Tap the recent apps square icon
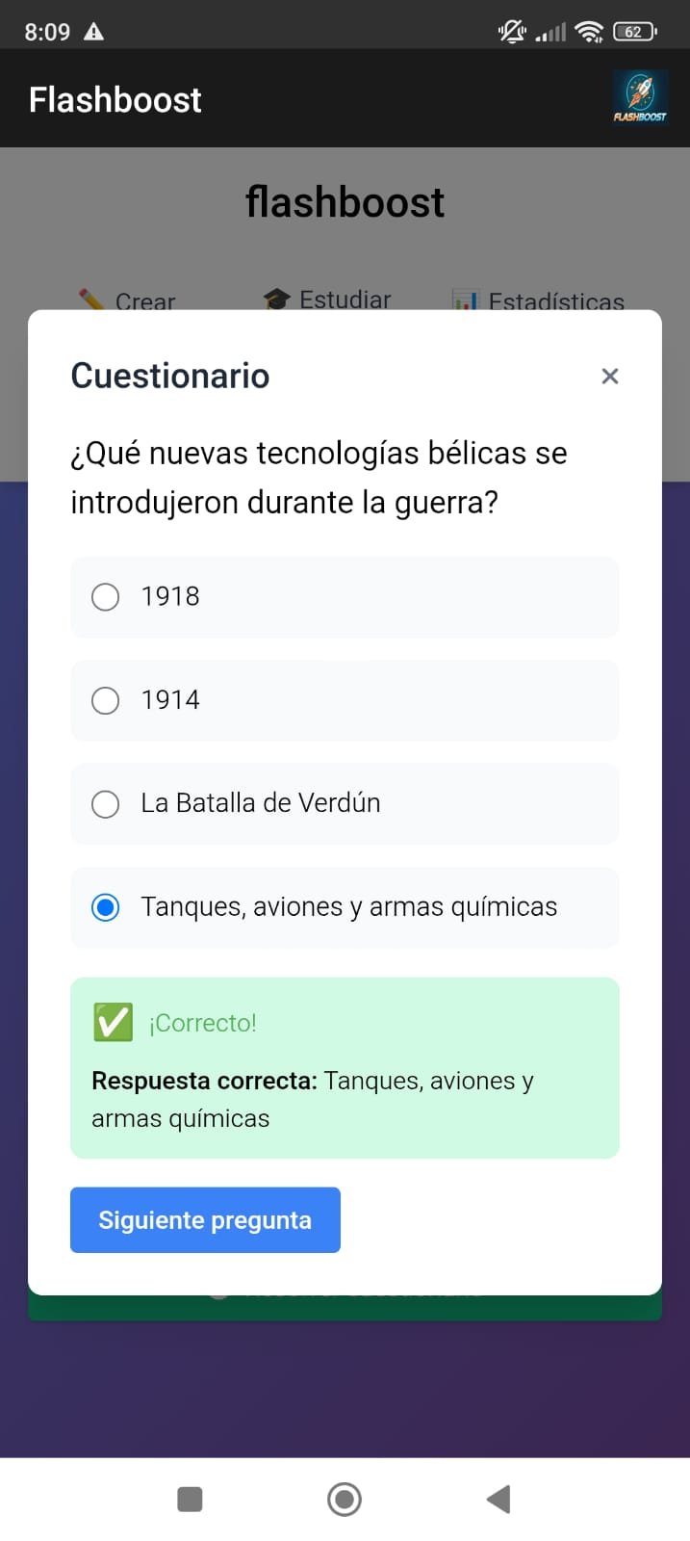 [191, 1500]
